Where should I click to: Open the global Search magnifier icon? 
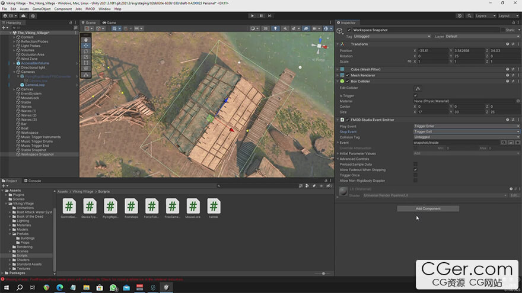tap(469, 15)
